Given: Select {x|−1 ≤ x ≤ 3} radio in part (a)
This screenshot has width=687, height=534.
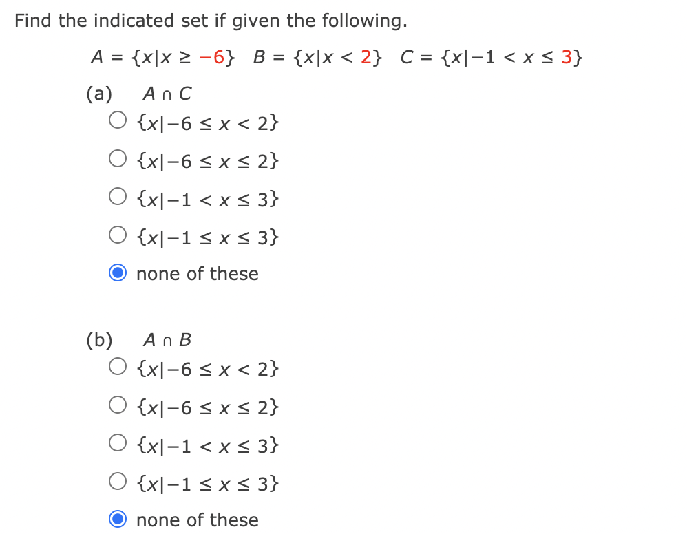Looking at the screenshot, I should [118, 235].
